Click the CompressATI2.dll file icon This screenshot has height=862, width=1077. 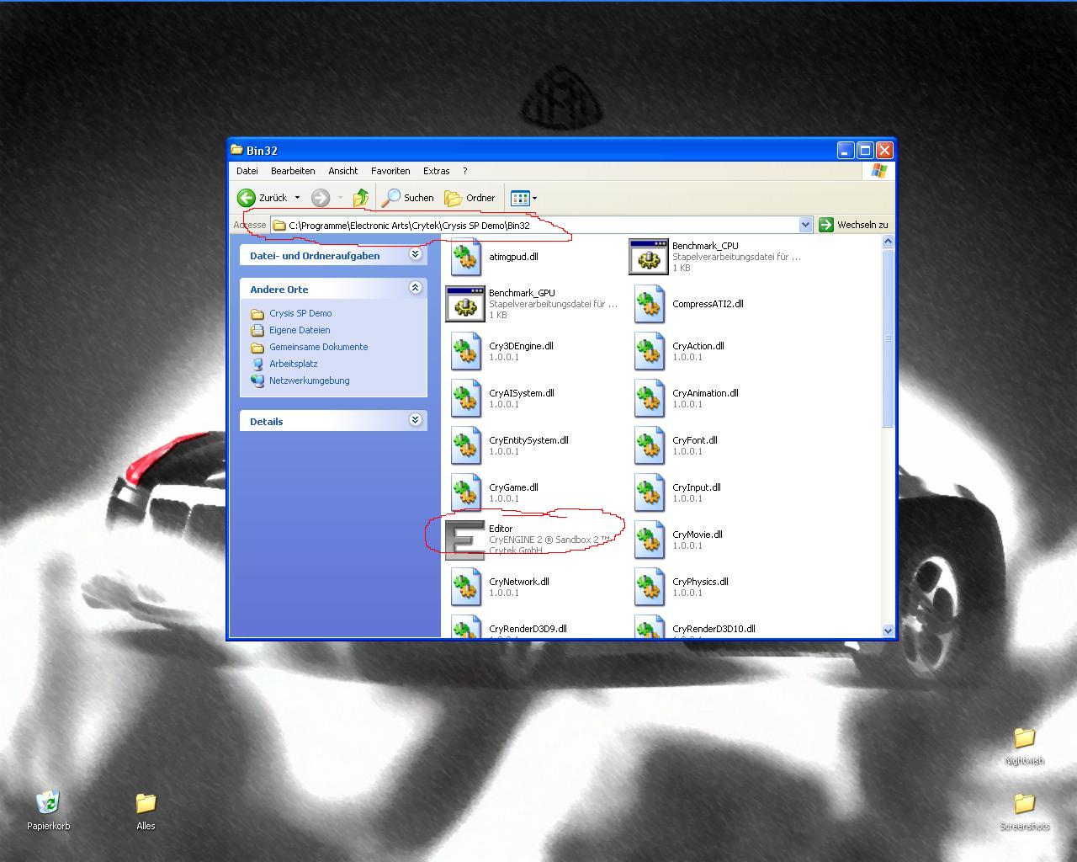649,305
